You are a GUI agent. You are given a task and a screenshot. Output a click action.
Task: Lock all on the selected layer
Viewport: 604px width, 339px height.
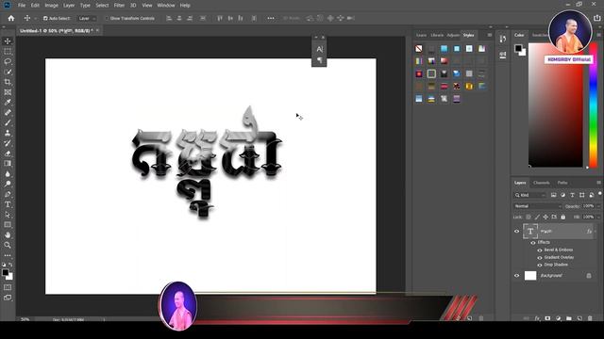(562, 218)
